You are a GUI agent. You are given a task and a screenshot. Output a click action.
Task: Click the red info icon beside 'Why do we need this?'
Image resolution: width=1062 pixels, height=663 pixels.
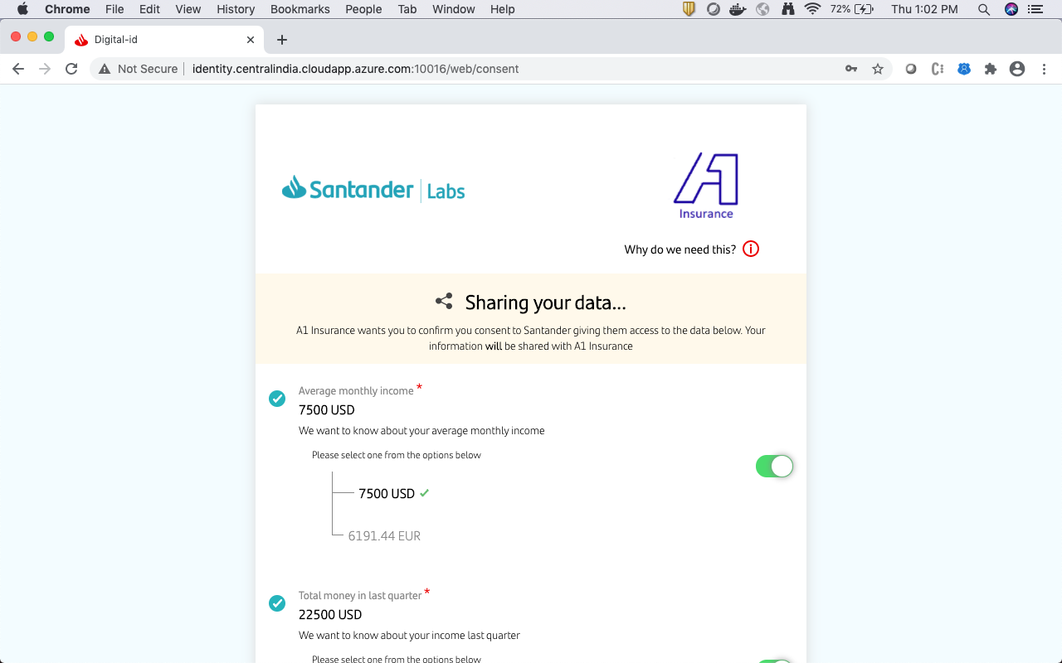(751, 249)
